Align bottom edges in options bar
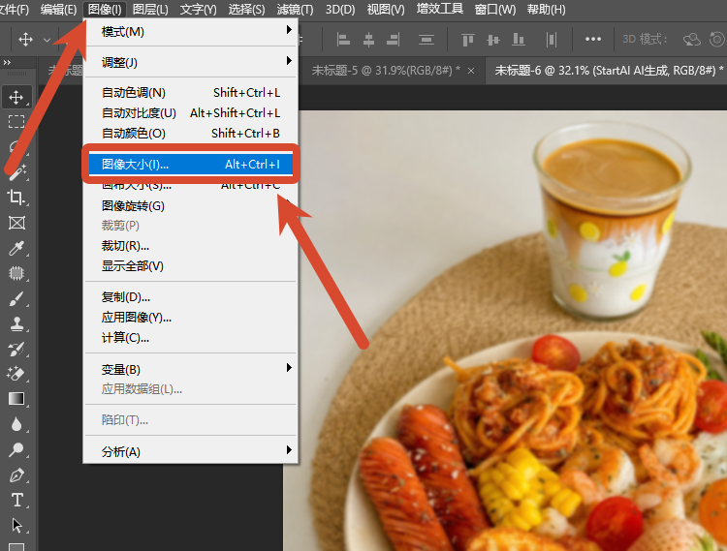This screenshot has width=727, height=551. [x=519, y=40]
